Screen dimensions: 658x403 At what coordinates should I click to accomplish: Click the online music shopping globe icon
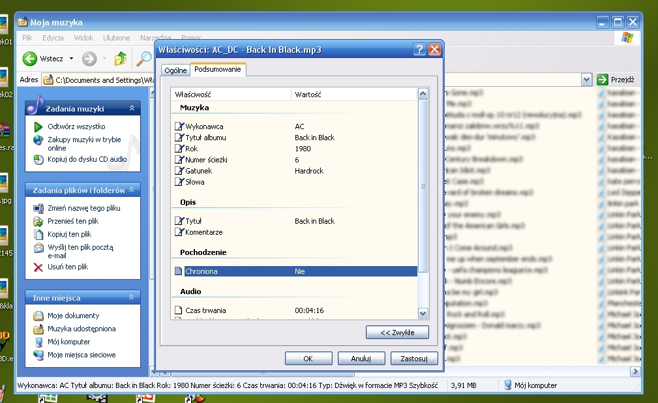point(38,140)
